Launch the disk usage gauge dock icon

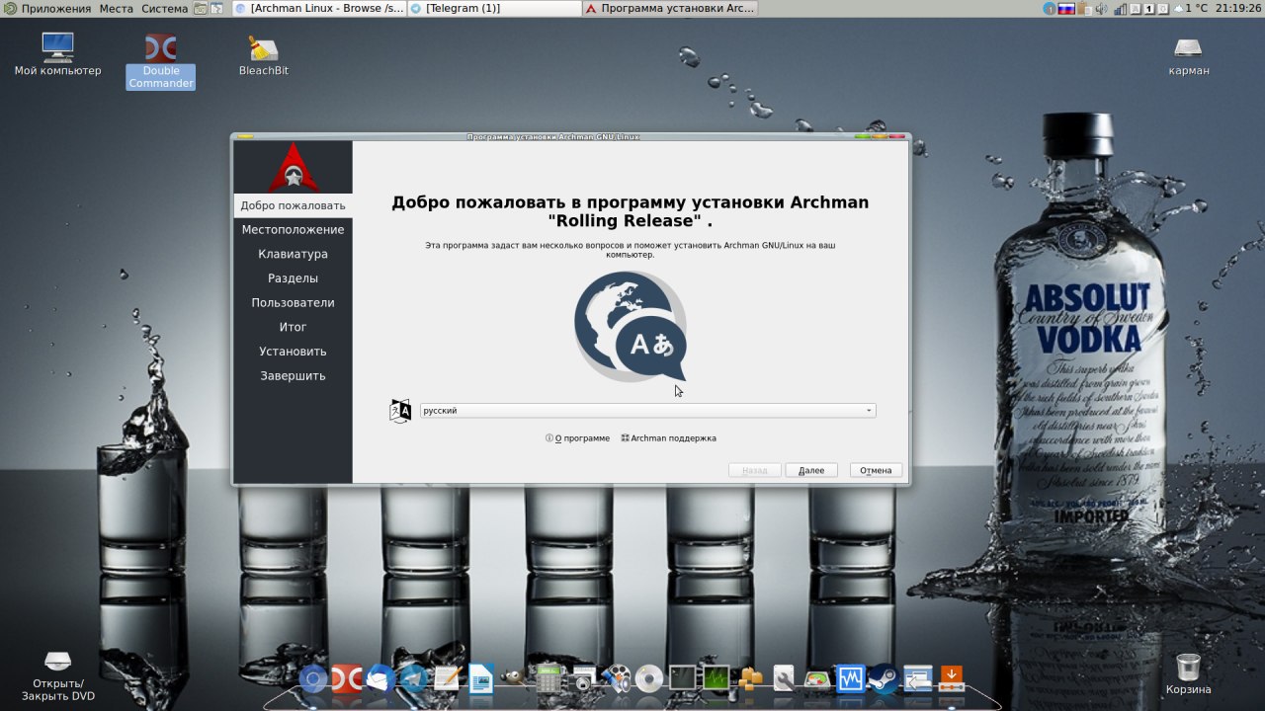pos(816,678)
